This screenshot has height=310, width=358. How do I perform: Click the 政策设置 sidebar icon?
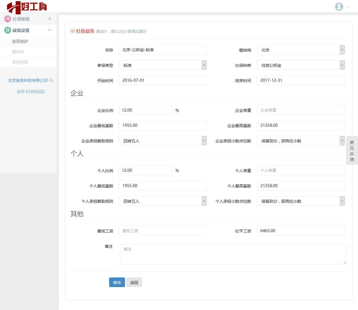coord(8,30)
